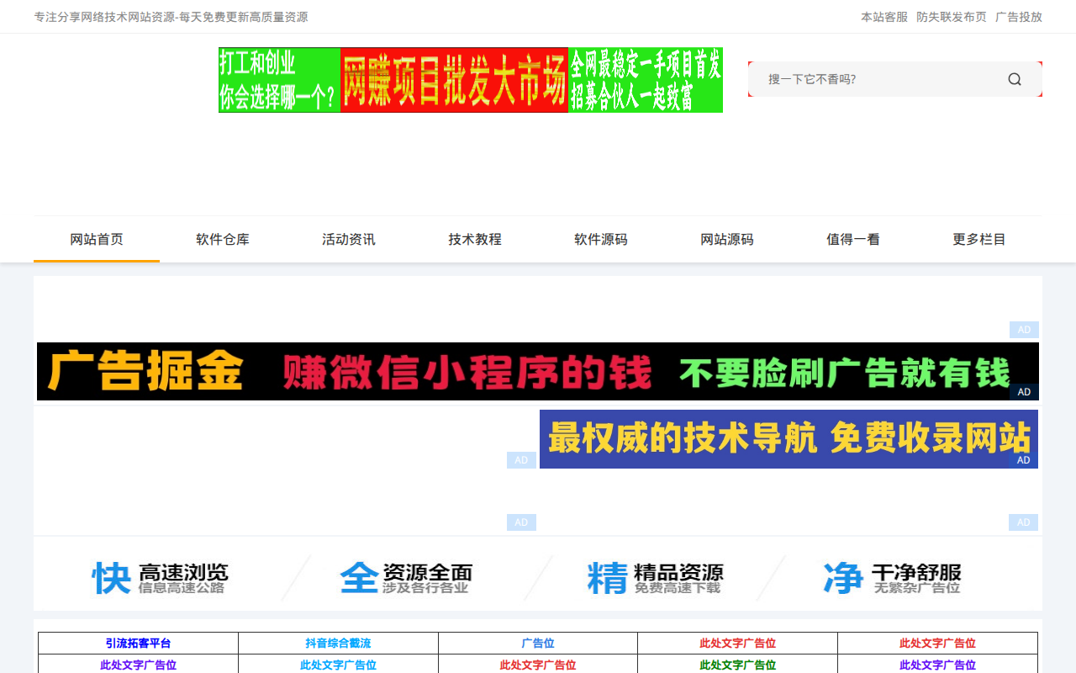Click the blue 广告位 link
The image size is (1076, 673).
(x=538, y=644)
